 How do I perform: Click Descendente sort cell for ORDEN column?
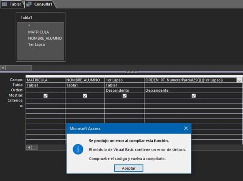point(193,90)
